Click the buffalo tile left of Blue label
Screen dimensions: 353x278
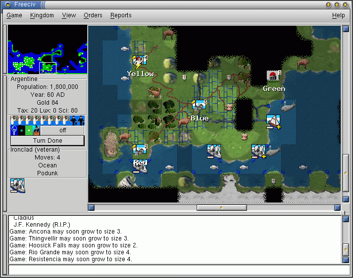(x=184, y=122)
